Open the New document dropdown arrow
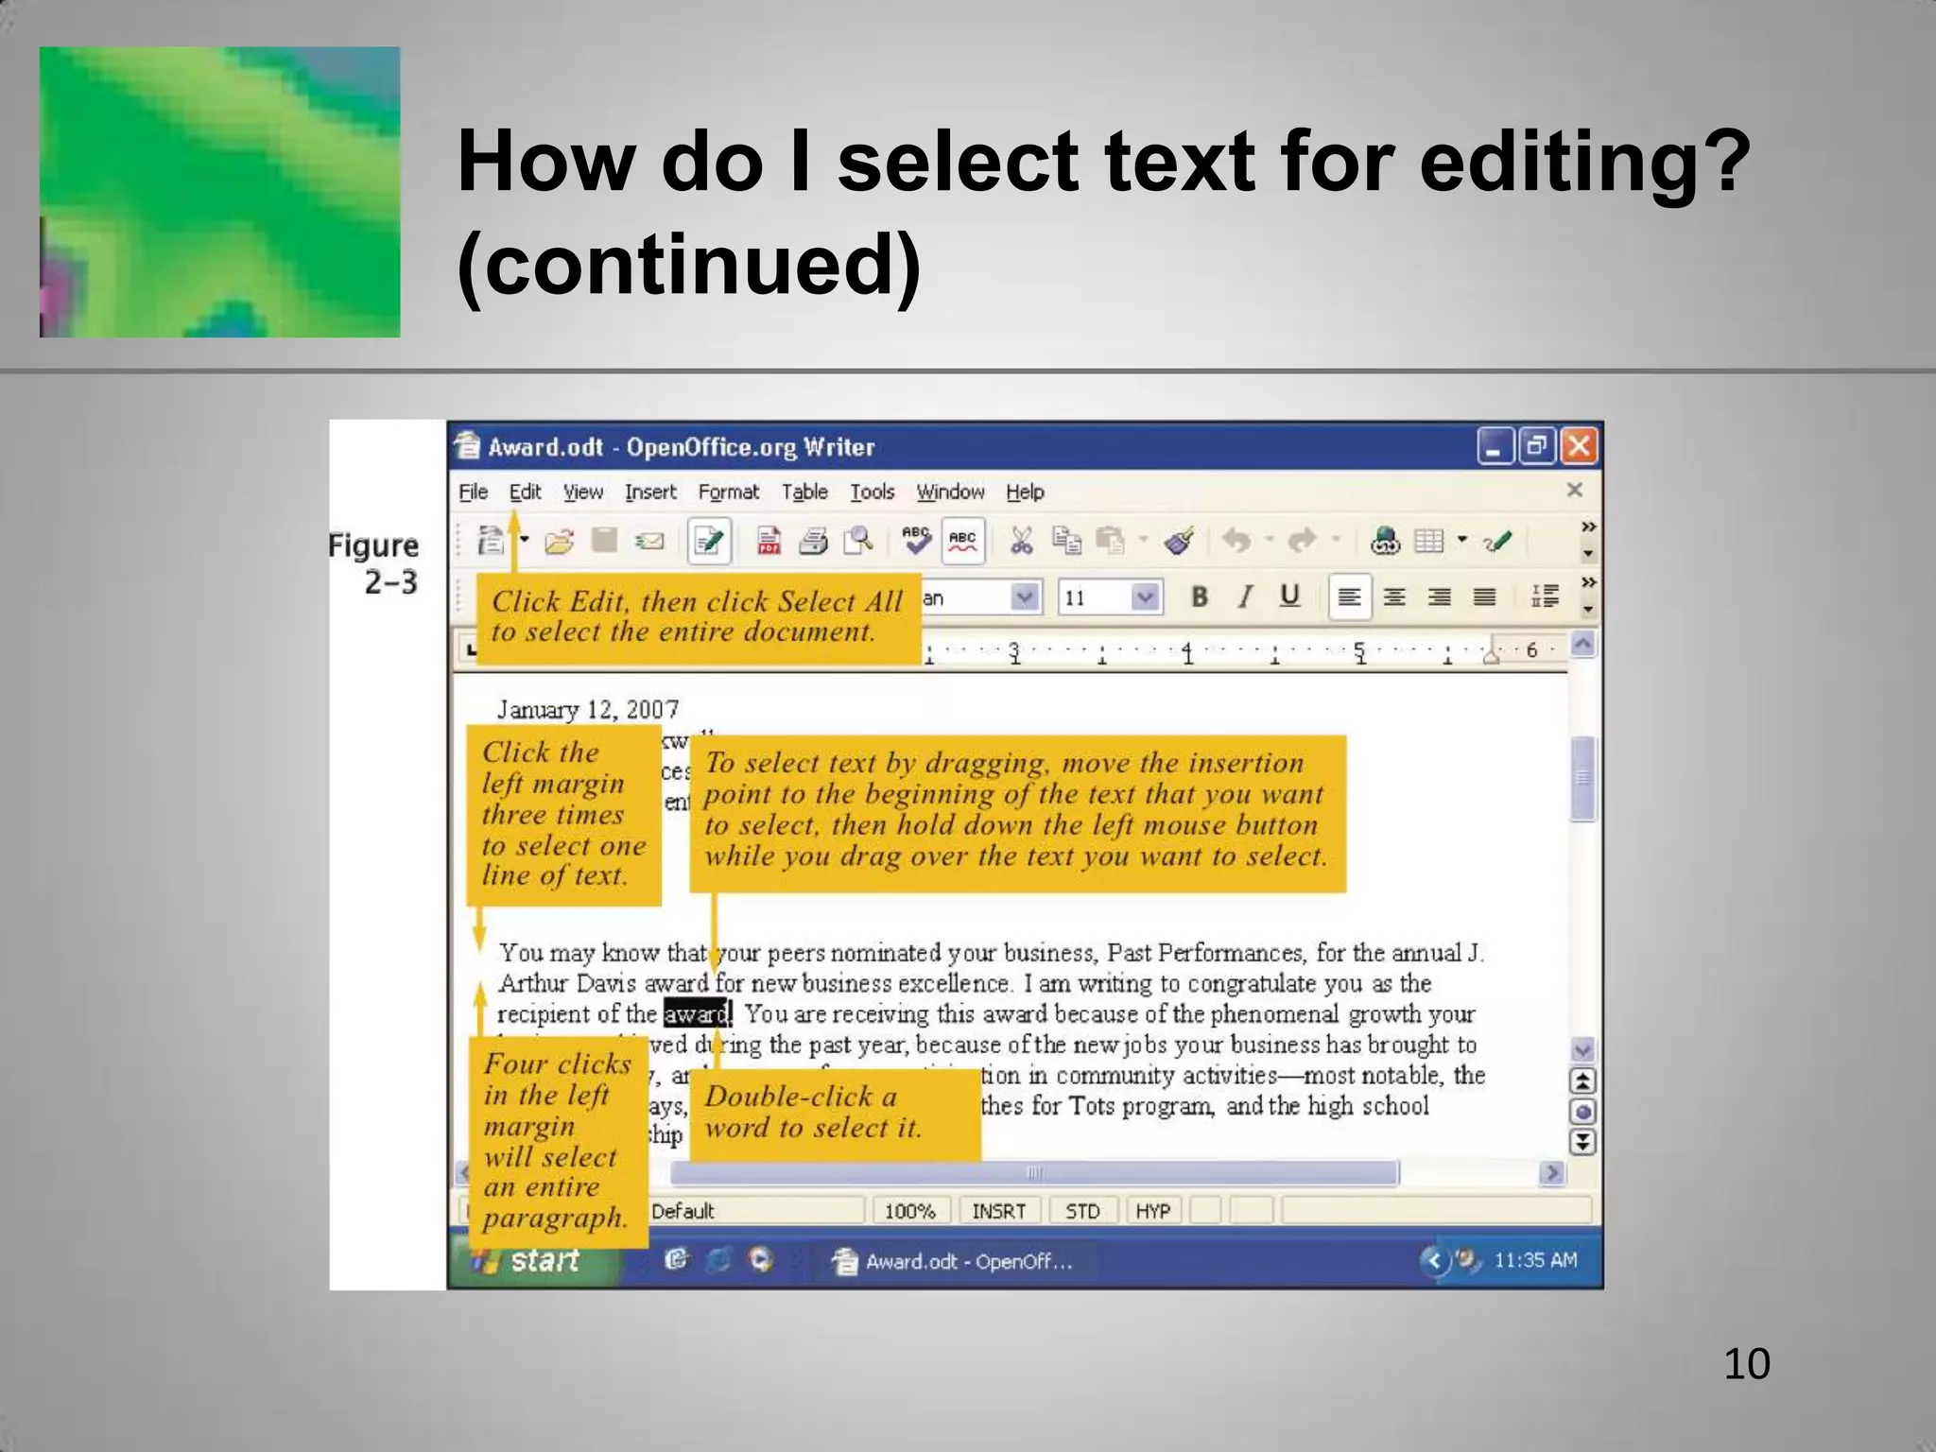 [x=525, y=541]
